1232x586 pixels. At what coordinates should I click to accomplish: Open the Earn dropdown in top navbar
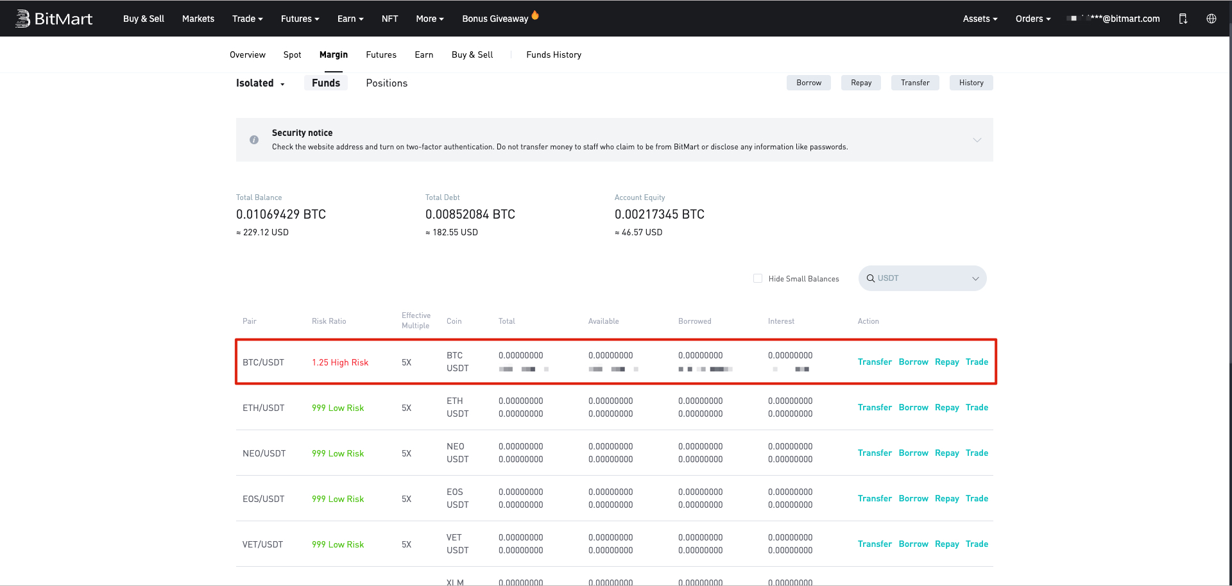point(350,19)
